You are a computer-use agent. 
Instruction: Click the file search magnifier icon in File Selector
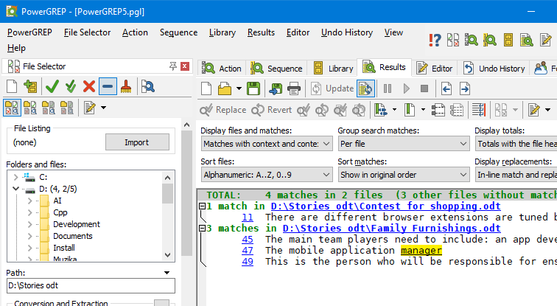[x=147, y=86]
